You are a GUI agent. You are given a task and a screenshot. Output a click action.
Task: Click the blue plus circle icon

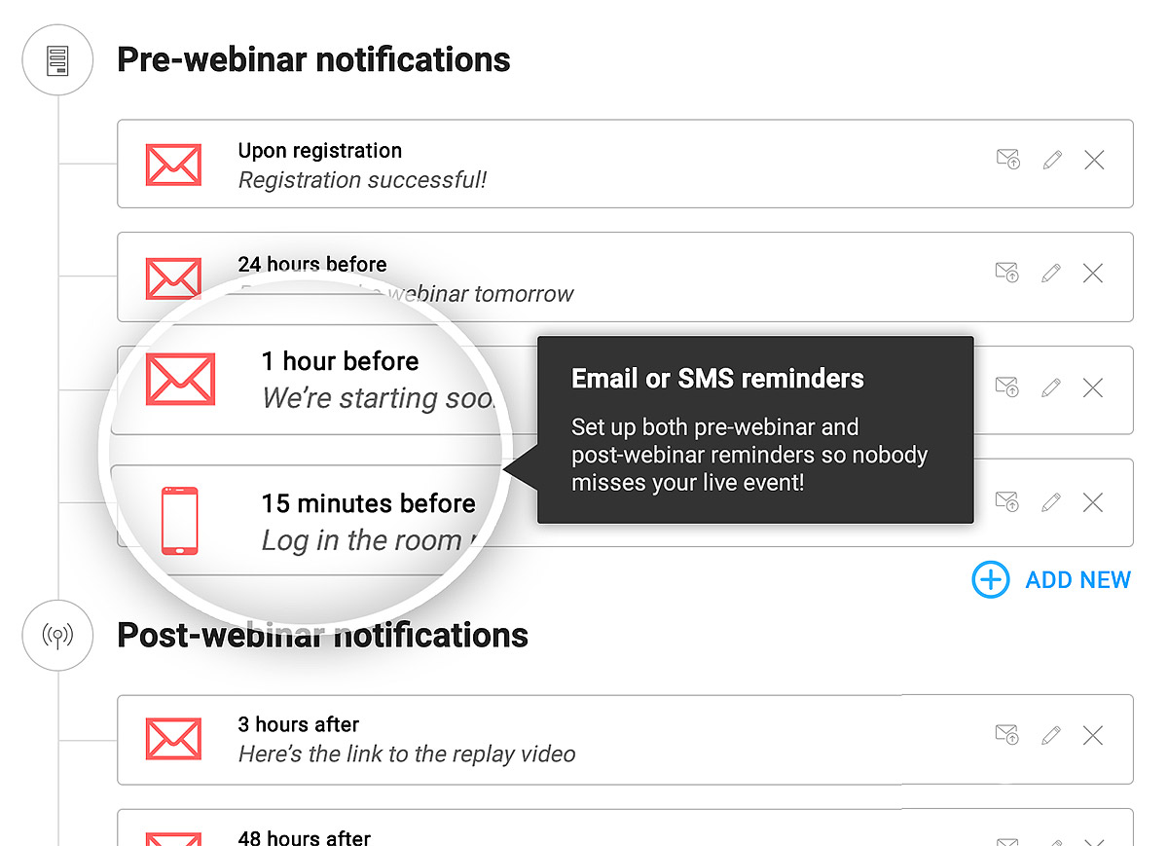[x=991, y=580]
